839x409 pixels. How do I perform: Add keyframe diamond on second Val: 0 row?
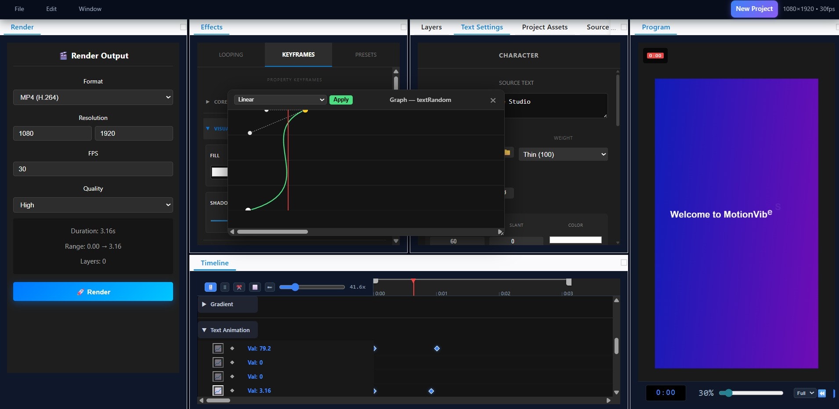(x=232, y=376)
